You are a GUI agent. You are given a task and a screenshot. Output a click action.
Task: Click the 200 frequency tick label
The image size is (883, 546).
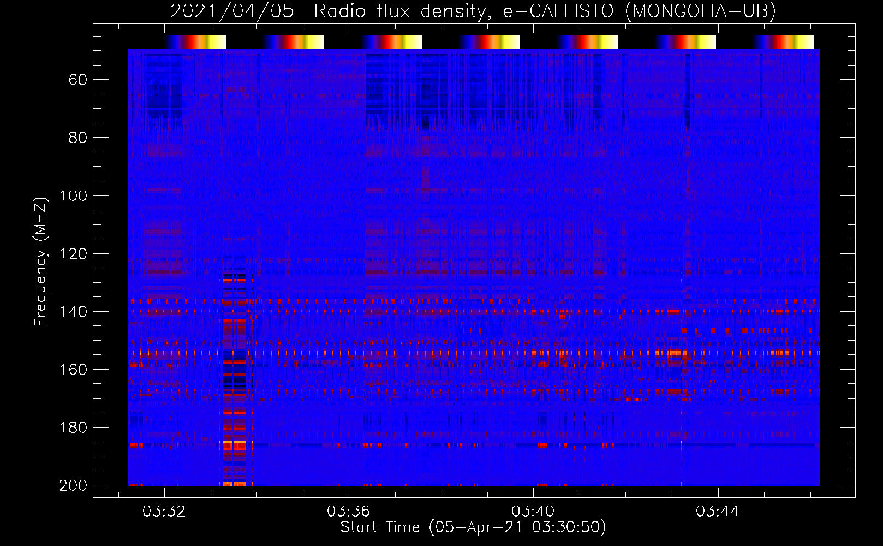tap(74, 485)
